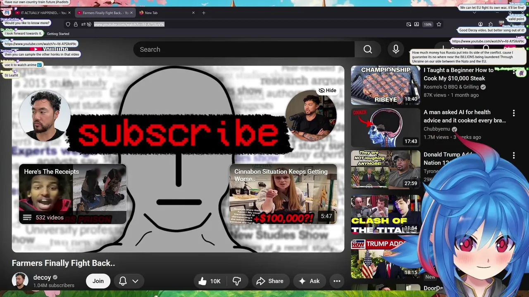The height and width of the screenshot is (297, 529).
Task: Open the more actions ellipsis below video
Action: tap(337, 281)
